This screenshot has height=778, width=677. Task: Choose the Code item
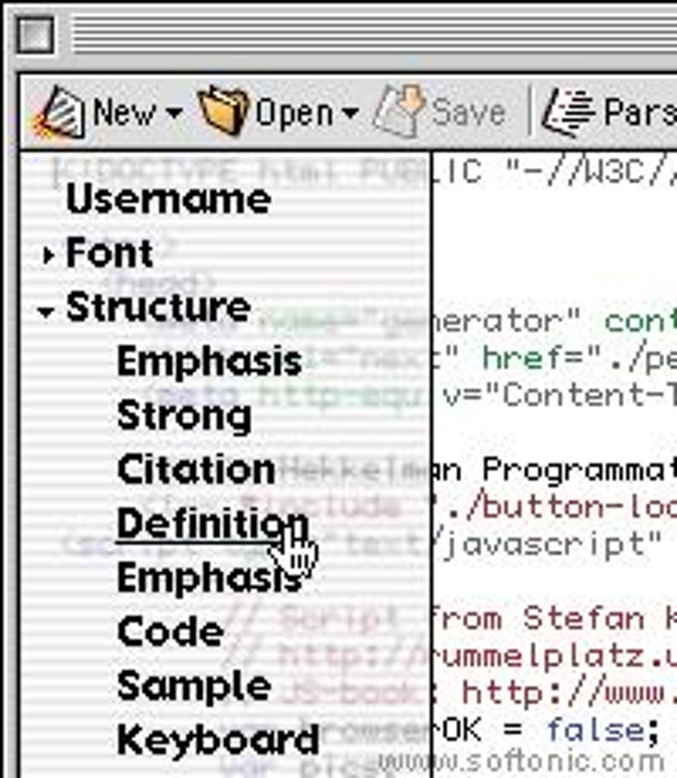(171, 632)
